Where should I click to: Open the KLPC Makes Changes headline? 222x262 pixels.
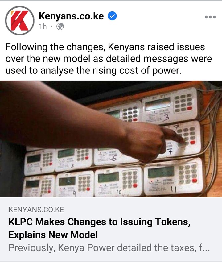[100, 228]
